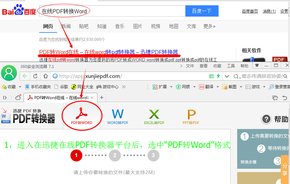Click the home page icon
The width and height of the screenshot is (290, 184).
click(x=46, y=76)
